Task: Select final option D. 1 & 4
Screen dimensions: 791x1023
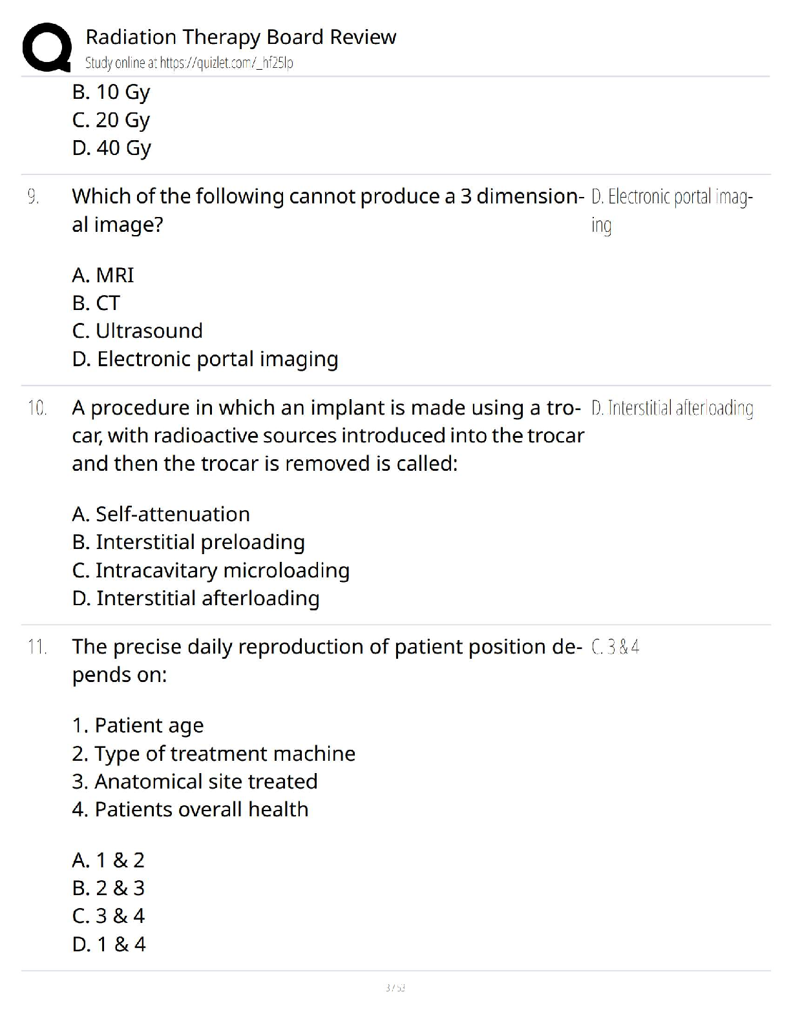Action: [x=109, y=944]
